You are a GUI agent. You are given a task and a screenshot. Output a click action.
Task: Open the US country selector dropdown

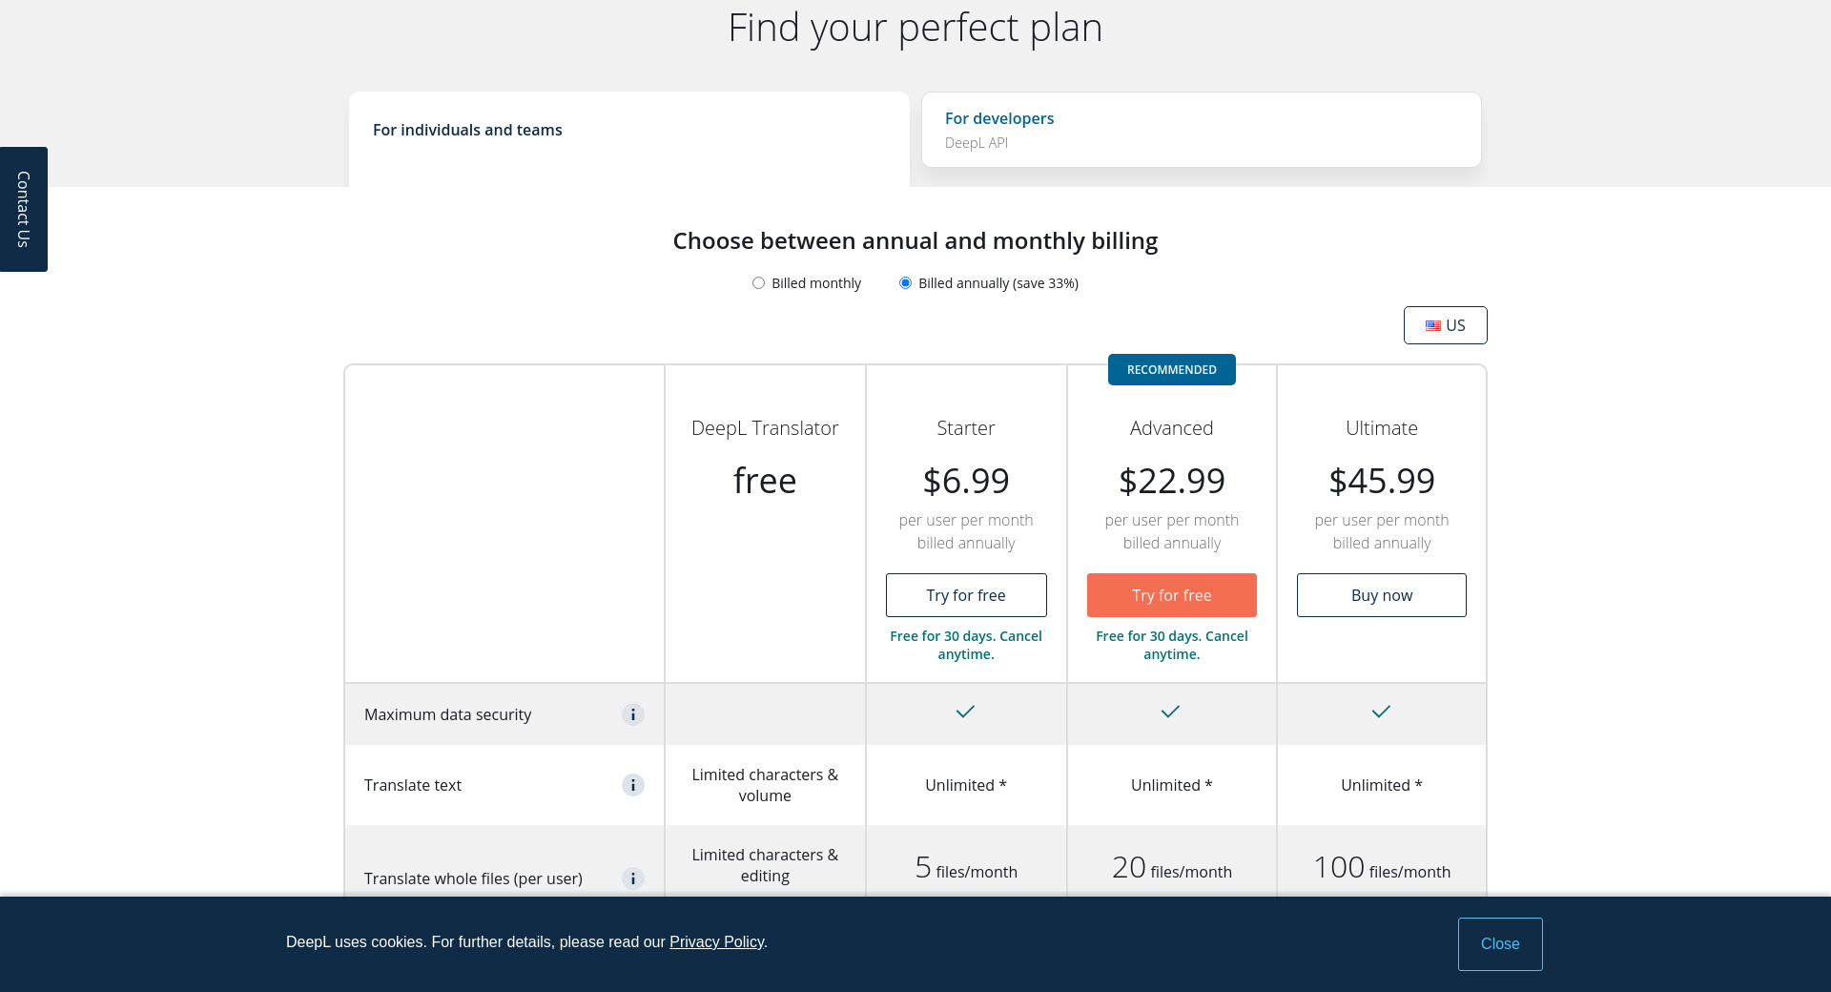pyautogui.click(x=1445, y=325)
